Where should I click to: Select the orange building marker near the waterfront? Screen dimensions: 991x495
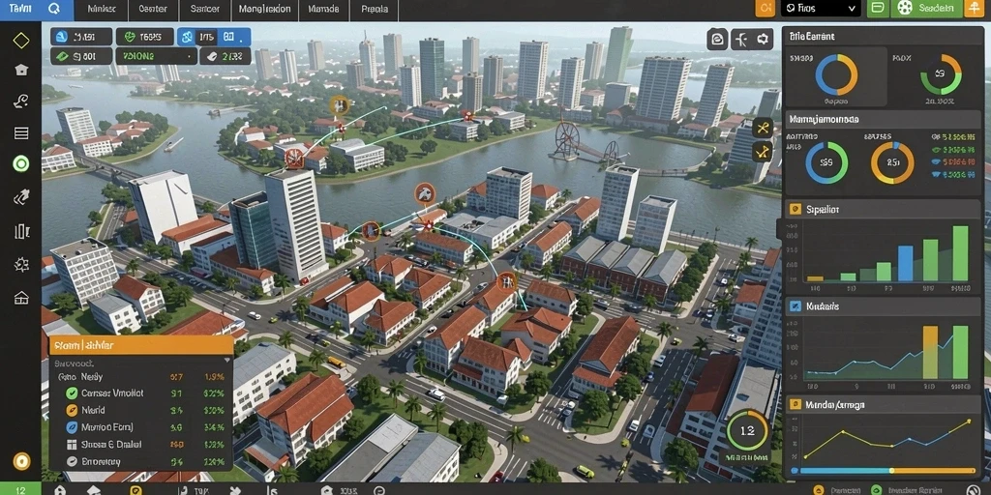point(425,193)
